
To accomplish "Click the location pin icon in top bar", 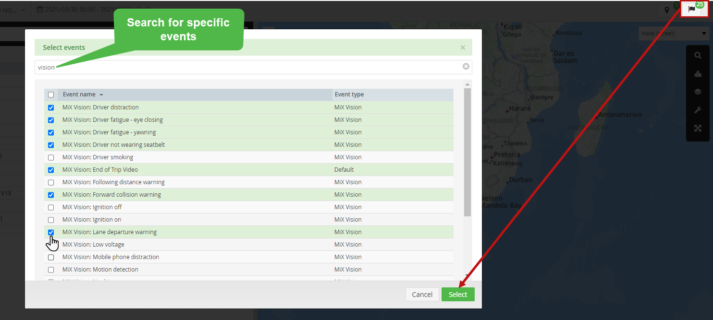I will pos(666,10).
